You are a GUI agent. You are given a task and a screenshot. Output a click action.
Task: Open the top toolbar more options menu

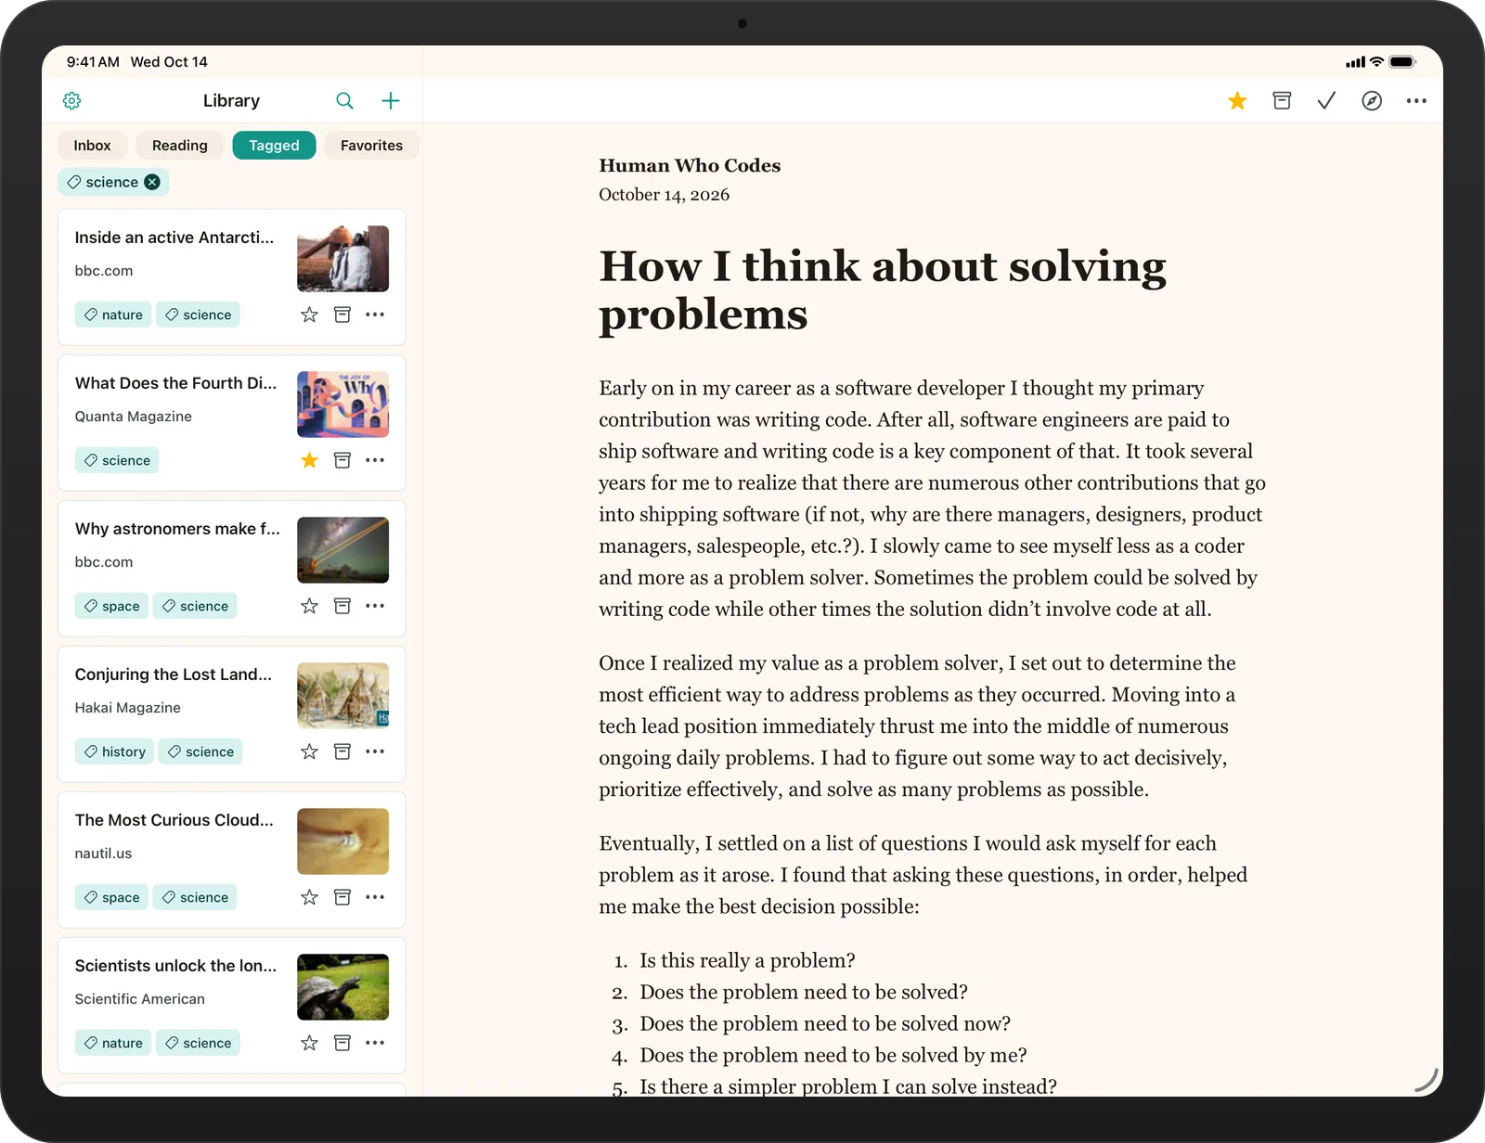click(1416, 100)
